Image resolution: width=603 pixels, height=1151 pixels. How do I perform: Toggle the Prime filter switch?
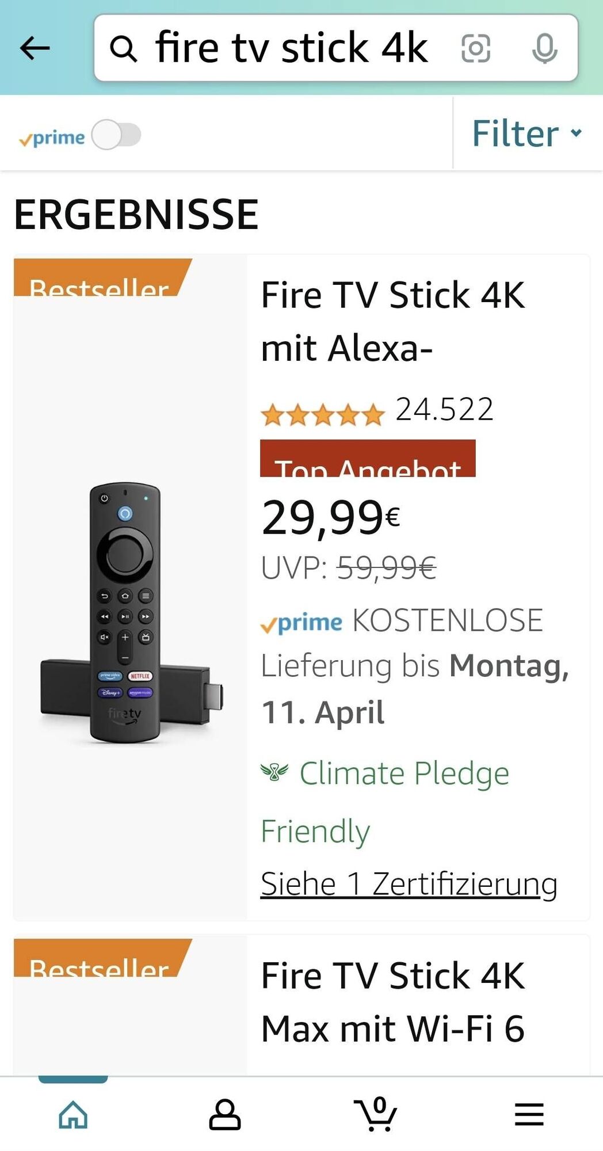[116, 135]
